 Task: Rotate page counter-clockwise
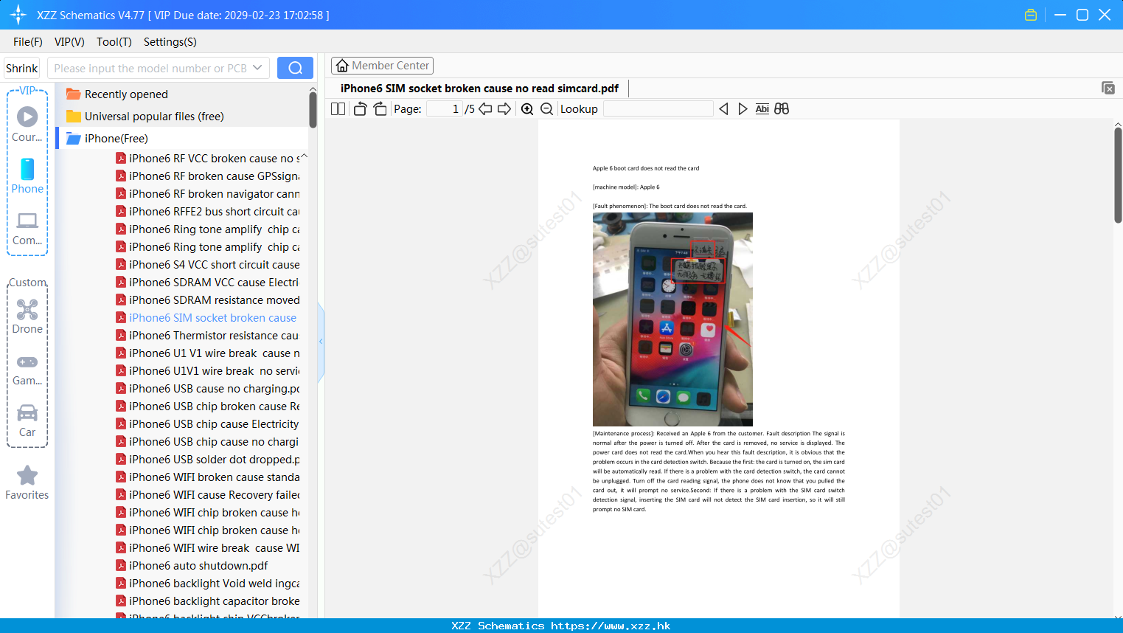click(360, 109)
